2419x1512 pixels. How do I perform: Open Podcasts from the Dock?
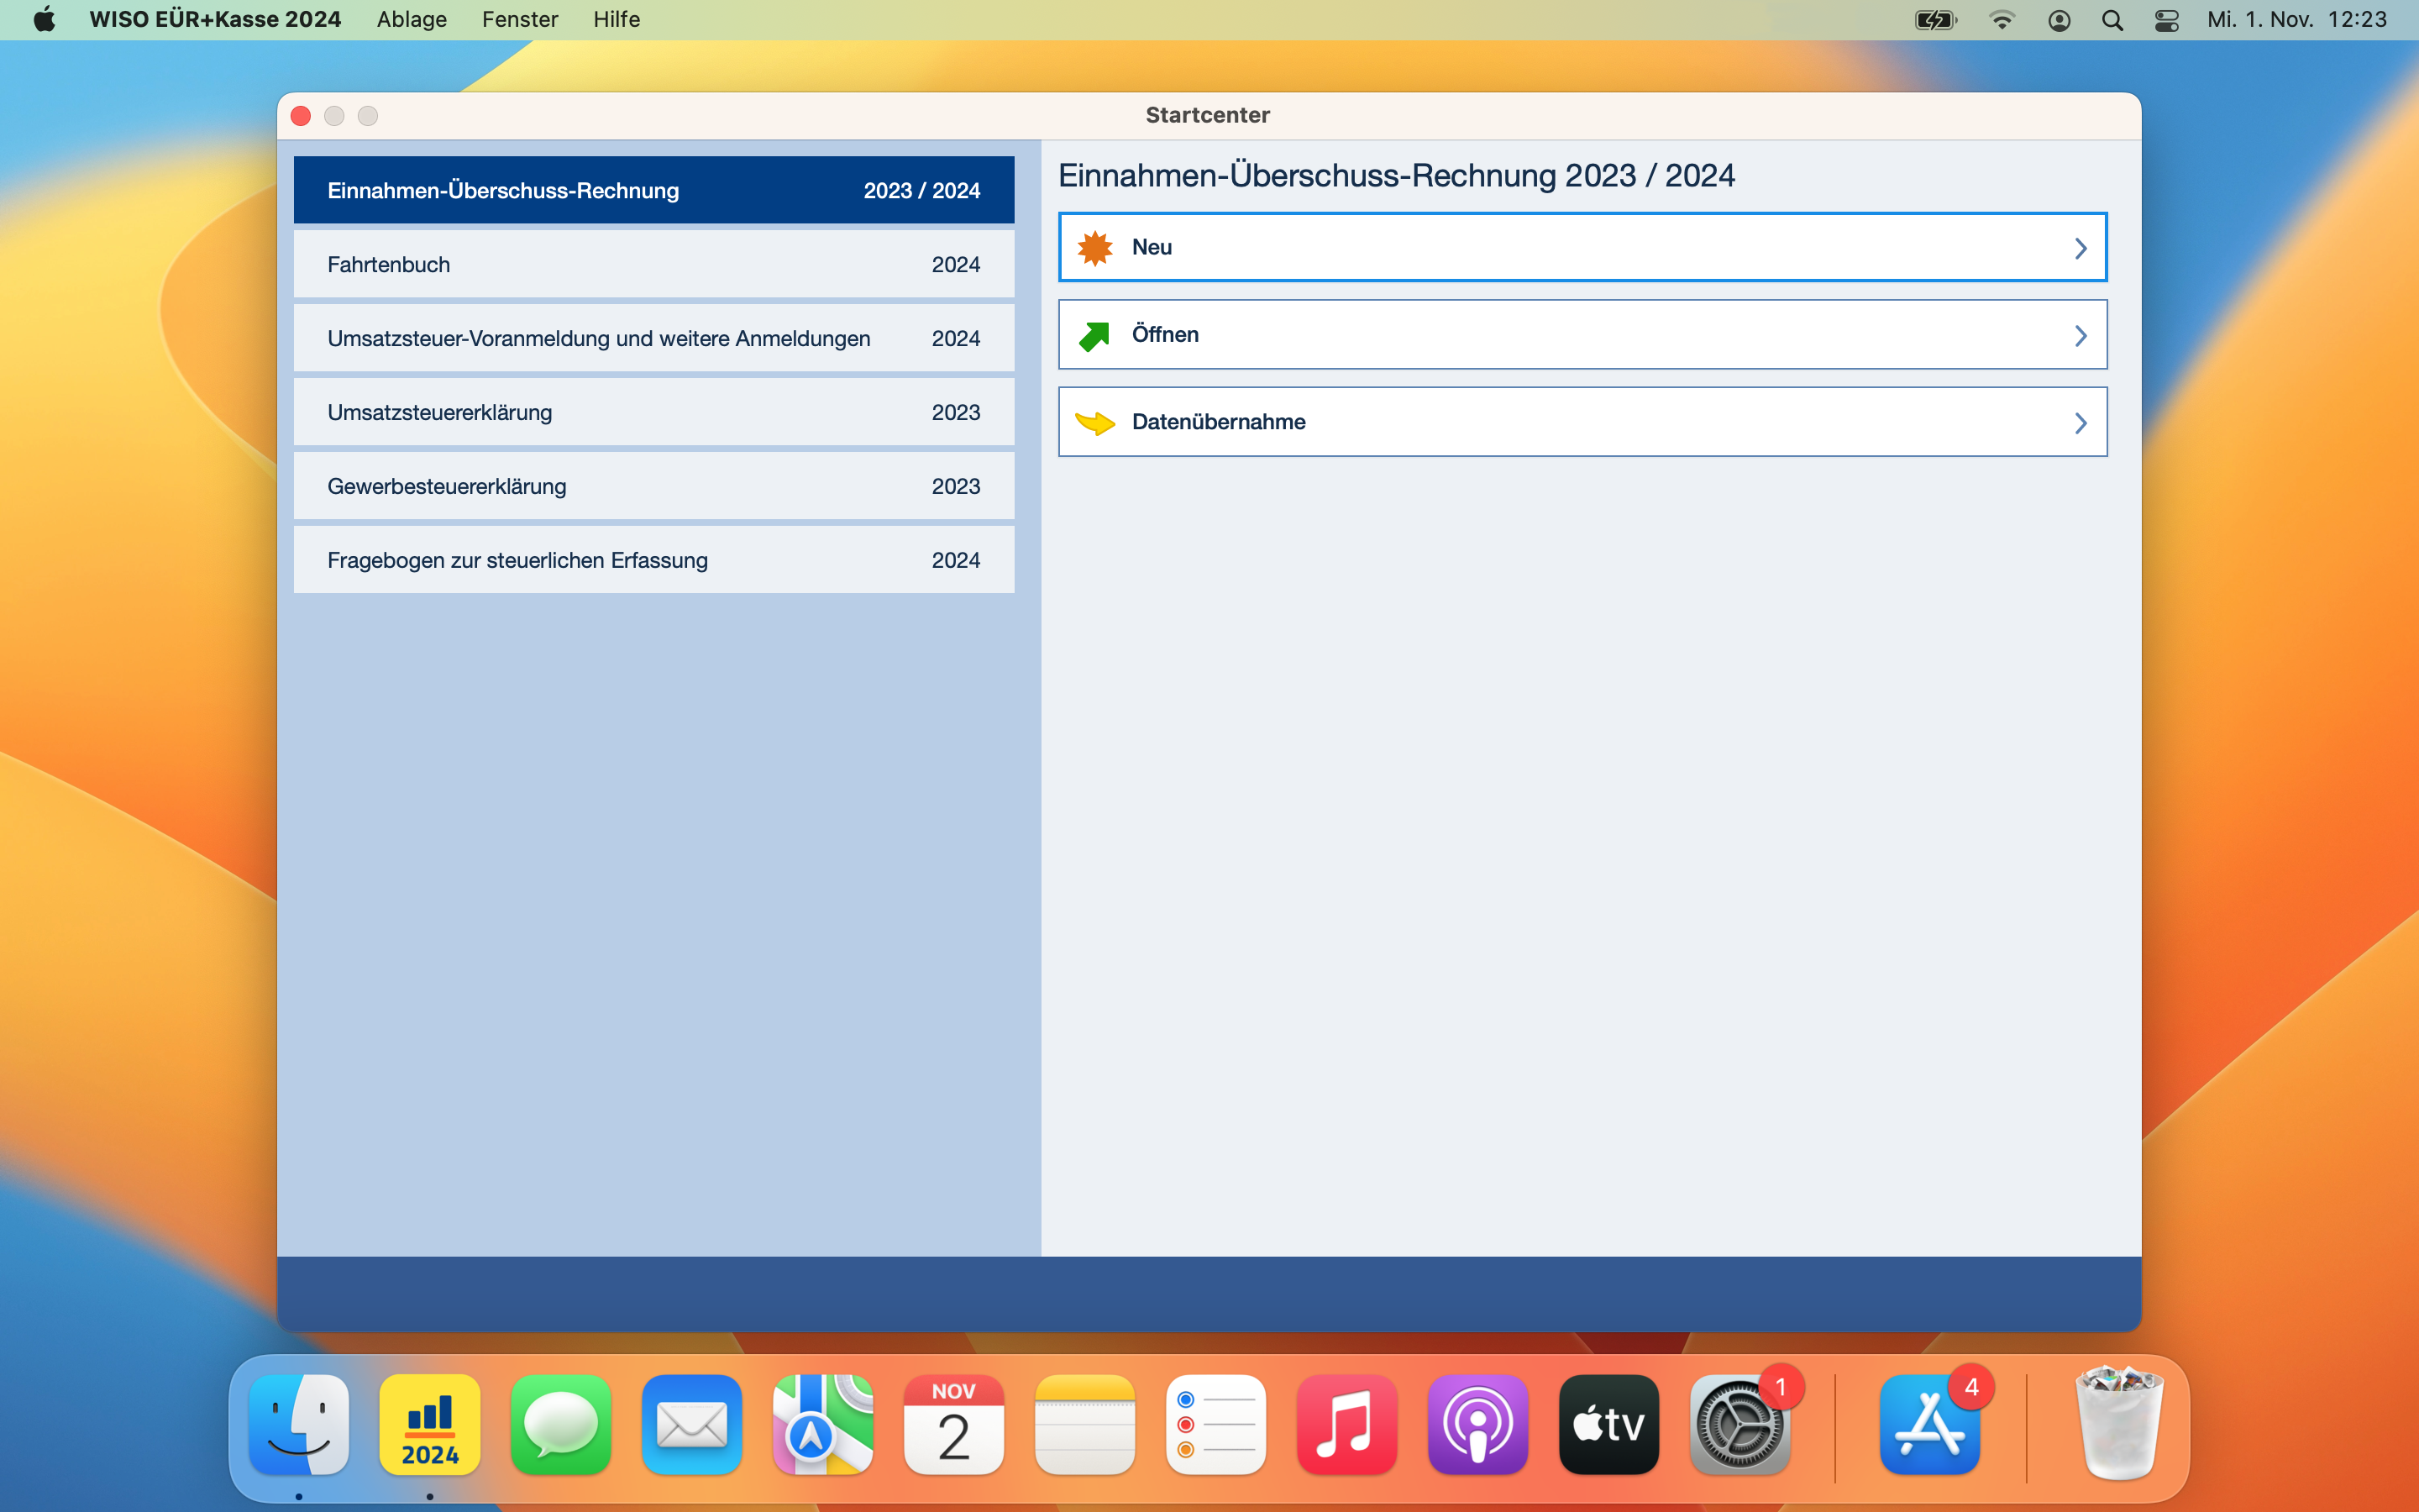(x=1477, y=1425)
